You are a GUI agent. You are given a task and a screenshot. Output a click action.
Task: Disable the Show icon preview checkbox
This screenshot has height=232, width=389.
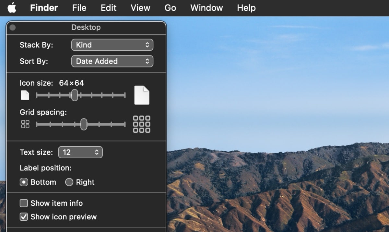[x=24, y=217]
